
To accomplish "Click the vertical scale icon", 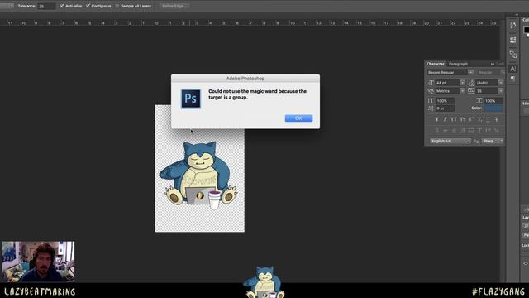I will click(431, 101).
